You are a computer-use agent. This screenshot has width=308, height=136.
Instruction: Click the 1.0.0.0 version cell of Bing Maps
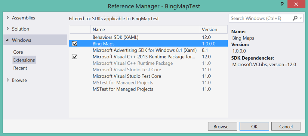click(209, 44)
